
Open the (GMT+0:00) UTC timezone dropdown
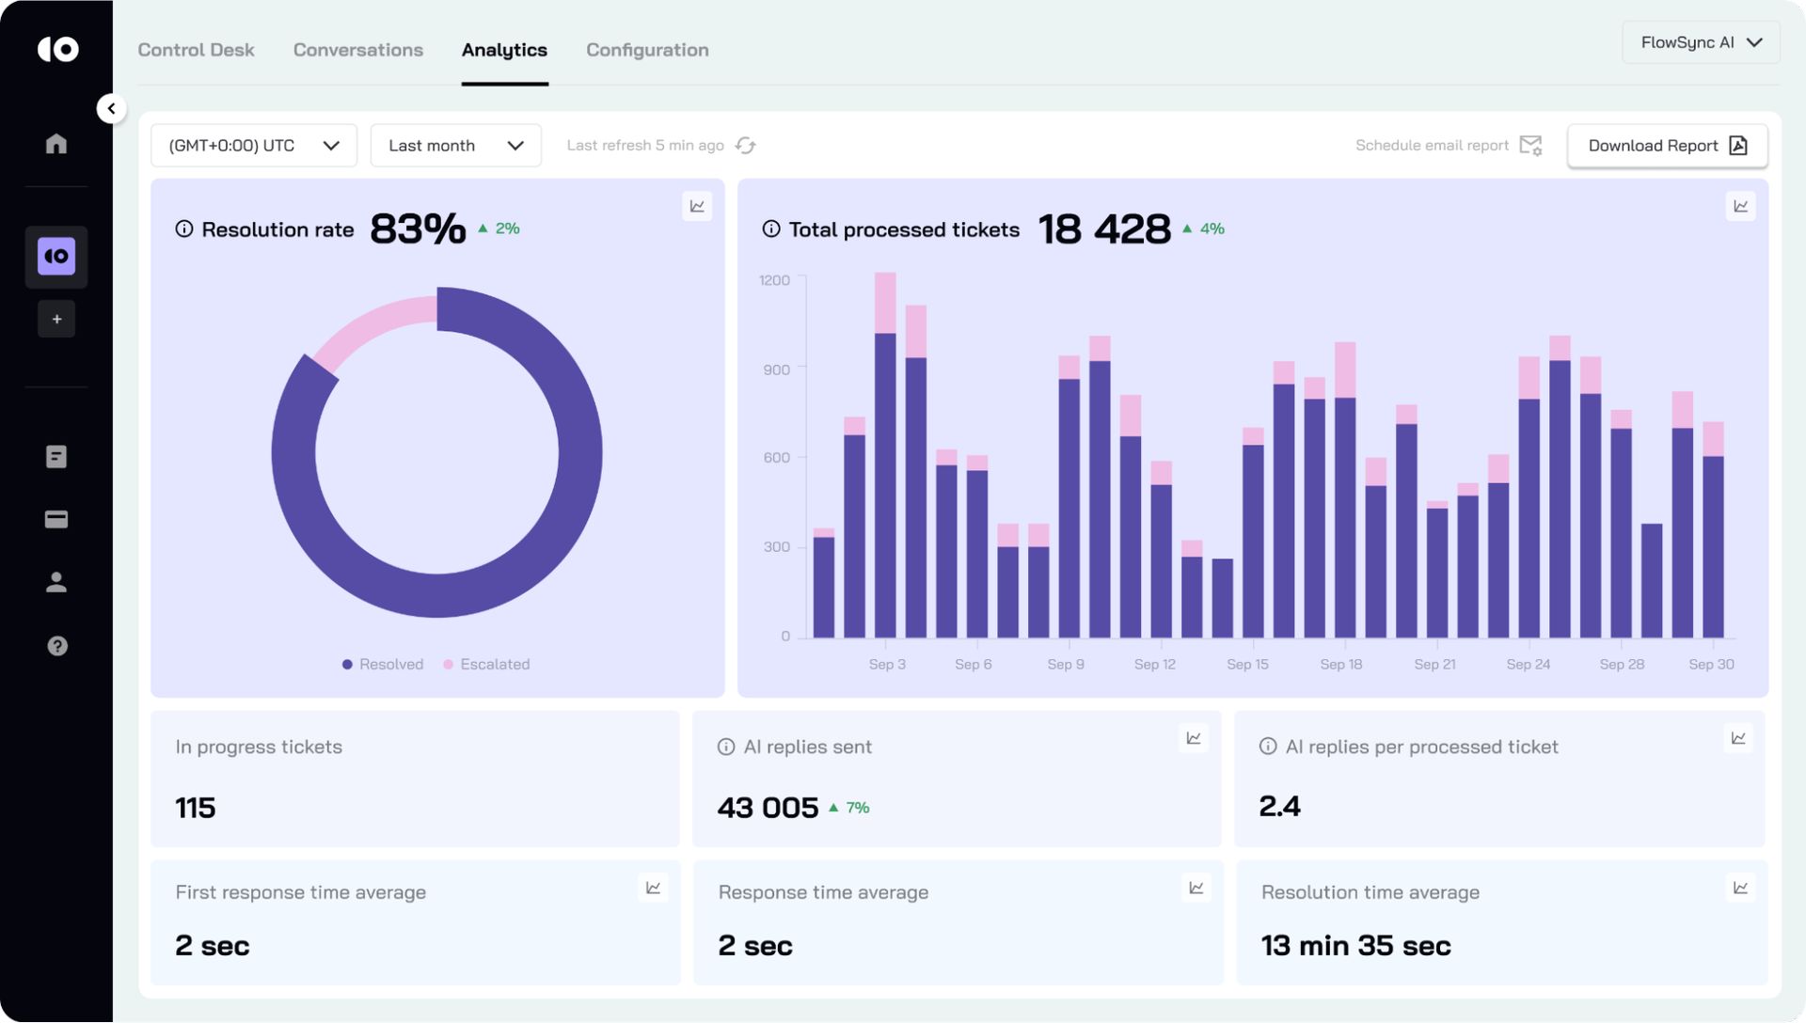point(254,146)
